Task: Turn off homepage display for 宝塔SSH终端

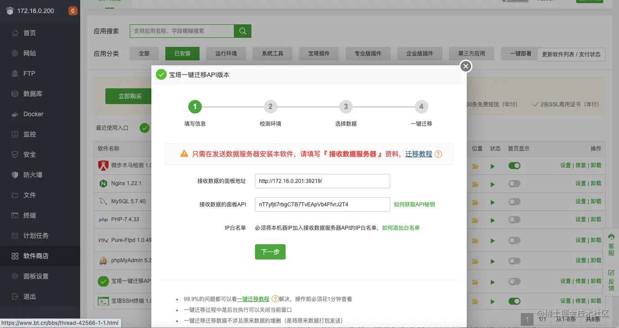Action: click(514, 301)
